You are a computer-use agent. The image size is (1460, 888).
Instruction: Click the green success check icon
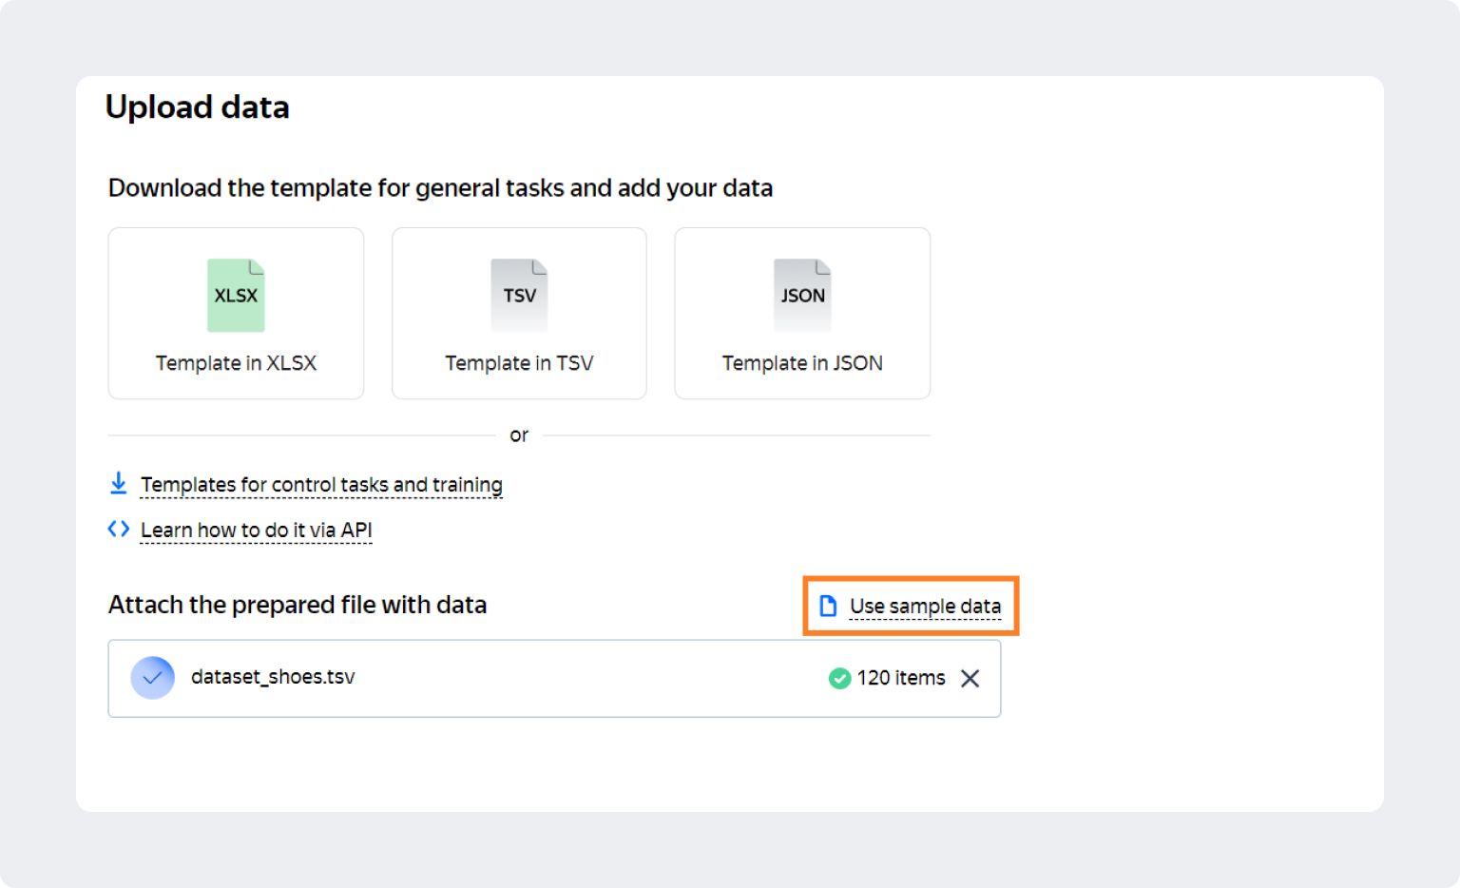coord(839,678)
